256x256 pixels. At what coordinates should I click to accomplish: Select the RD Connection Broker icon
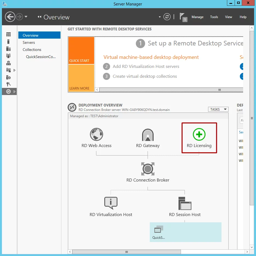click(x=148, y=169)
